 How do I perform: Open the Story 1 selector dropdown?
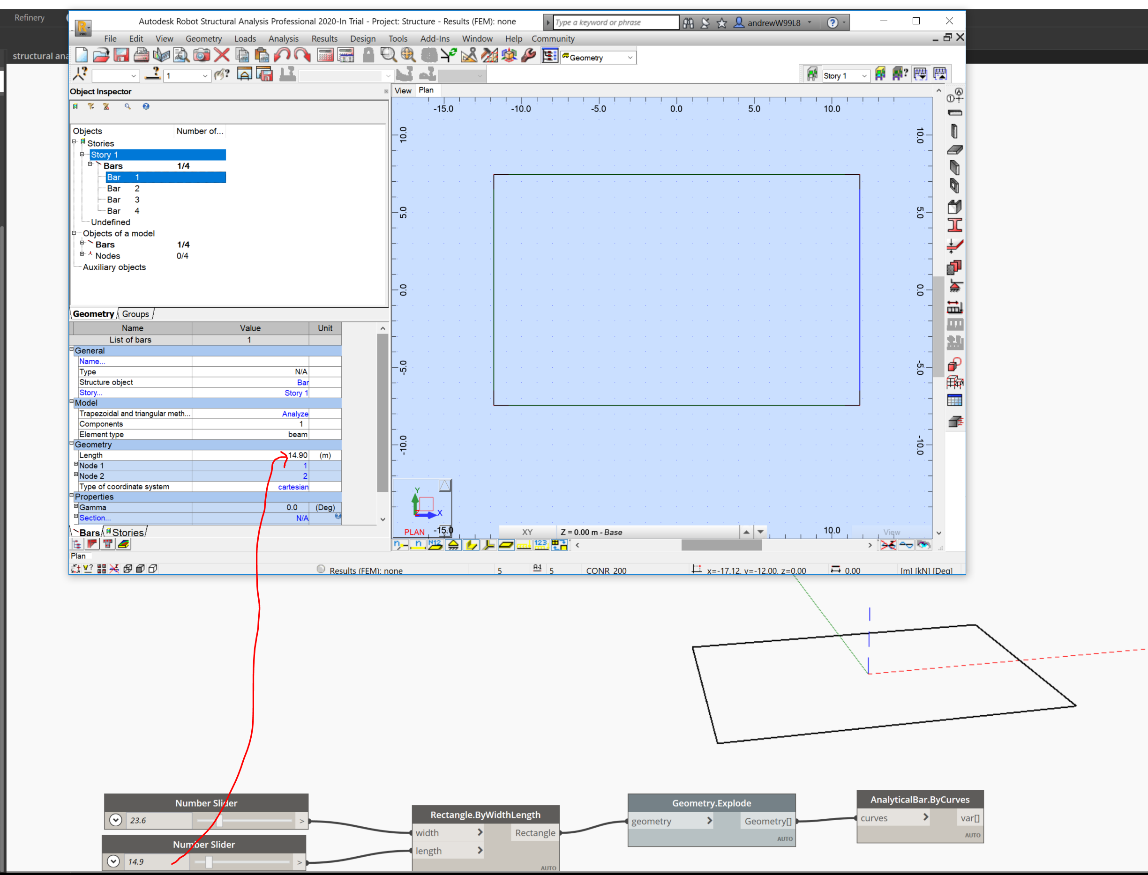864,76
